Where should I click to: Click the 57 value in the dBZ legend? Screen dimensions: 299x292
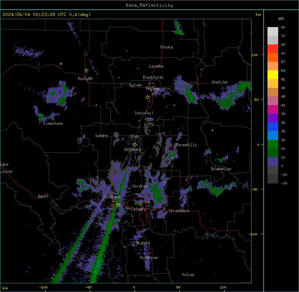[283, 62]
